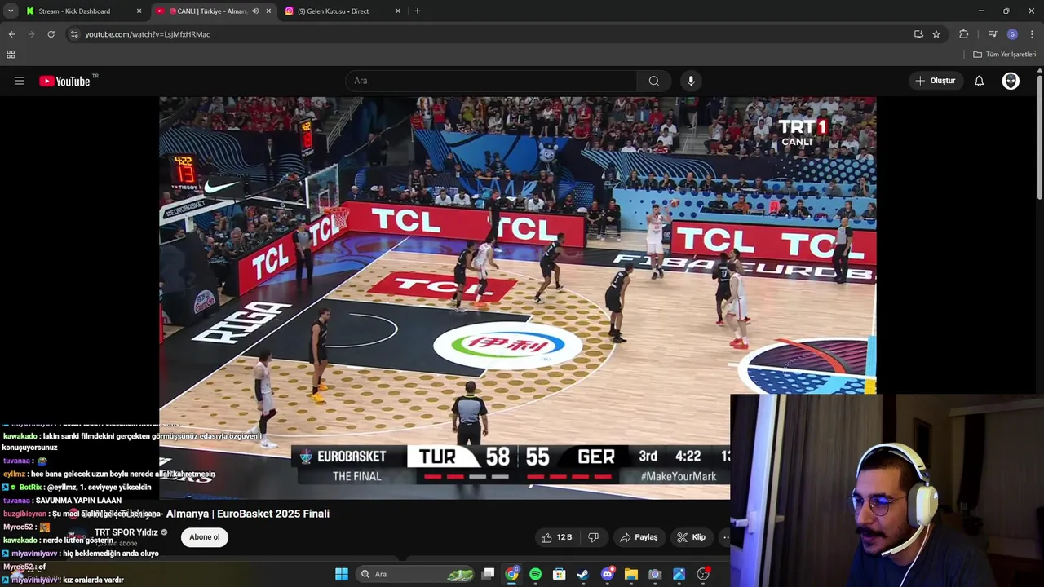This screenshot has width=1044, height=587.
Task: Open the TRT SPOR Yıldız channel name
Action: click(x=126, y=532)
